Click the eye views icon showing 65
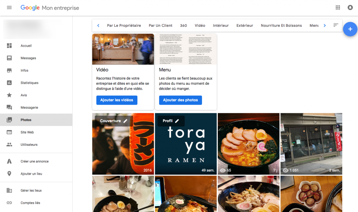 pos(223,170)
